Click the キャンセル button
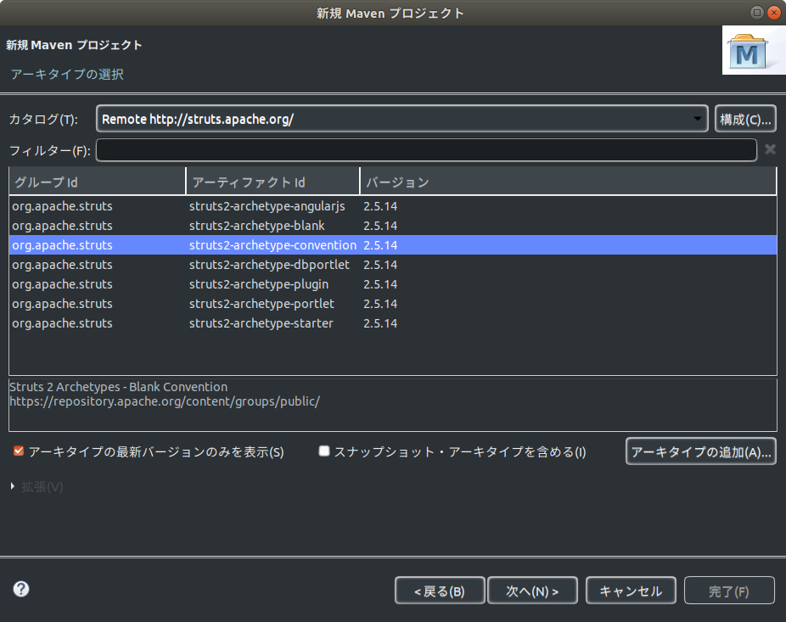This screenshot has width=786, height=622. pyautogui.click(x=631, y=591)
